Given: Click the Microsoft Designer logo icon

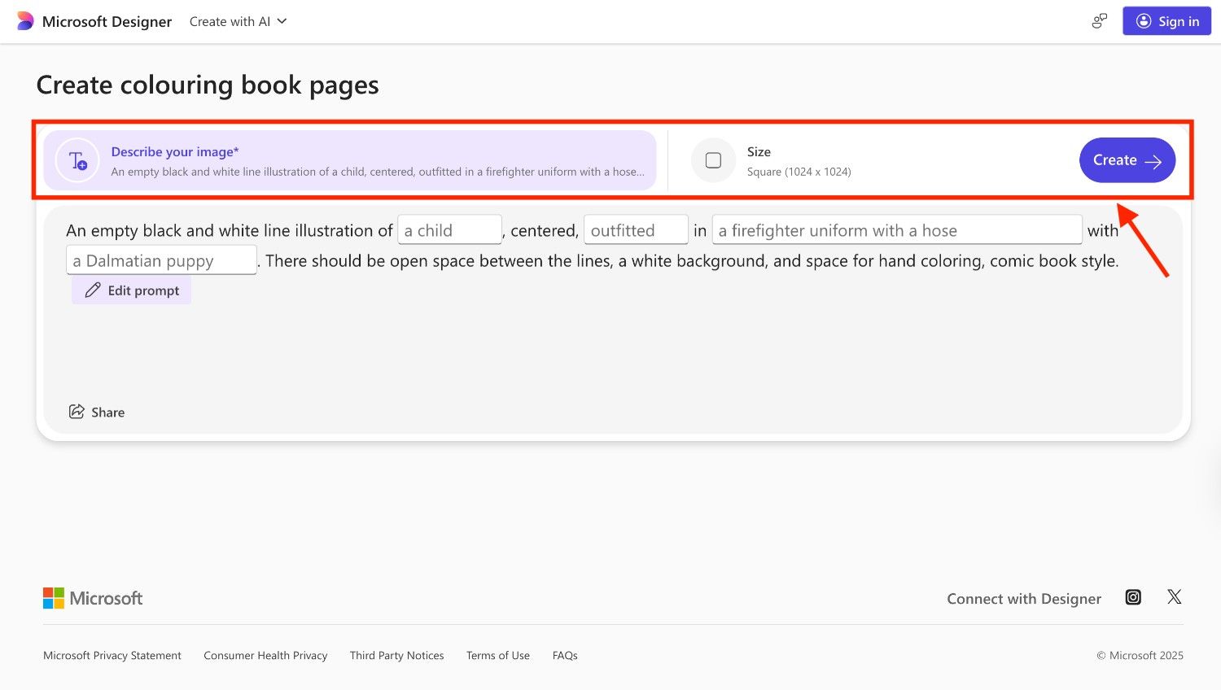Looking at the screenshot, I should [x=25, y=21].
